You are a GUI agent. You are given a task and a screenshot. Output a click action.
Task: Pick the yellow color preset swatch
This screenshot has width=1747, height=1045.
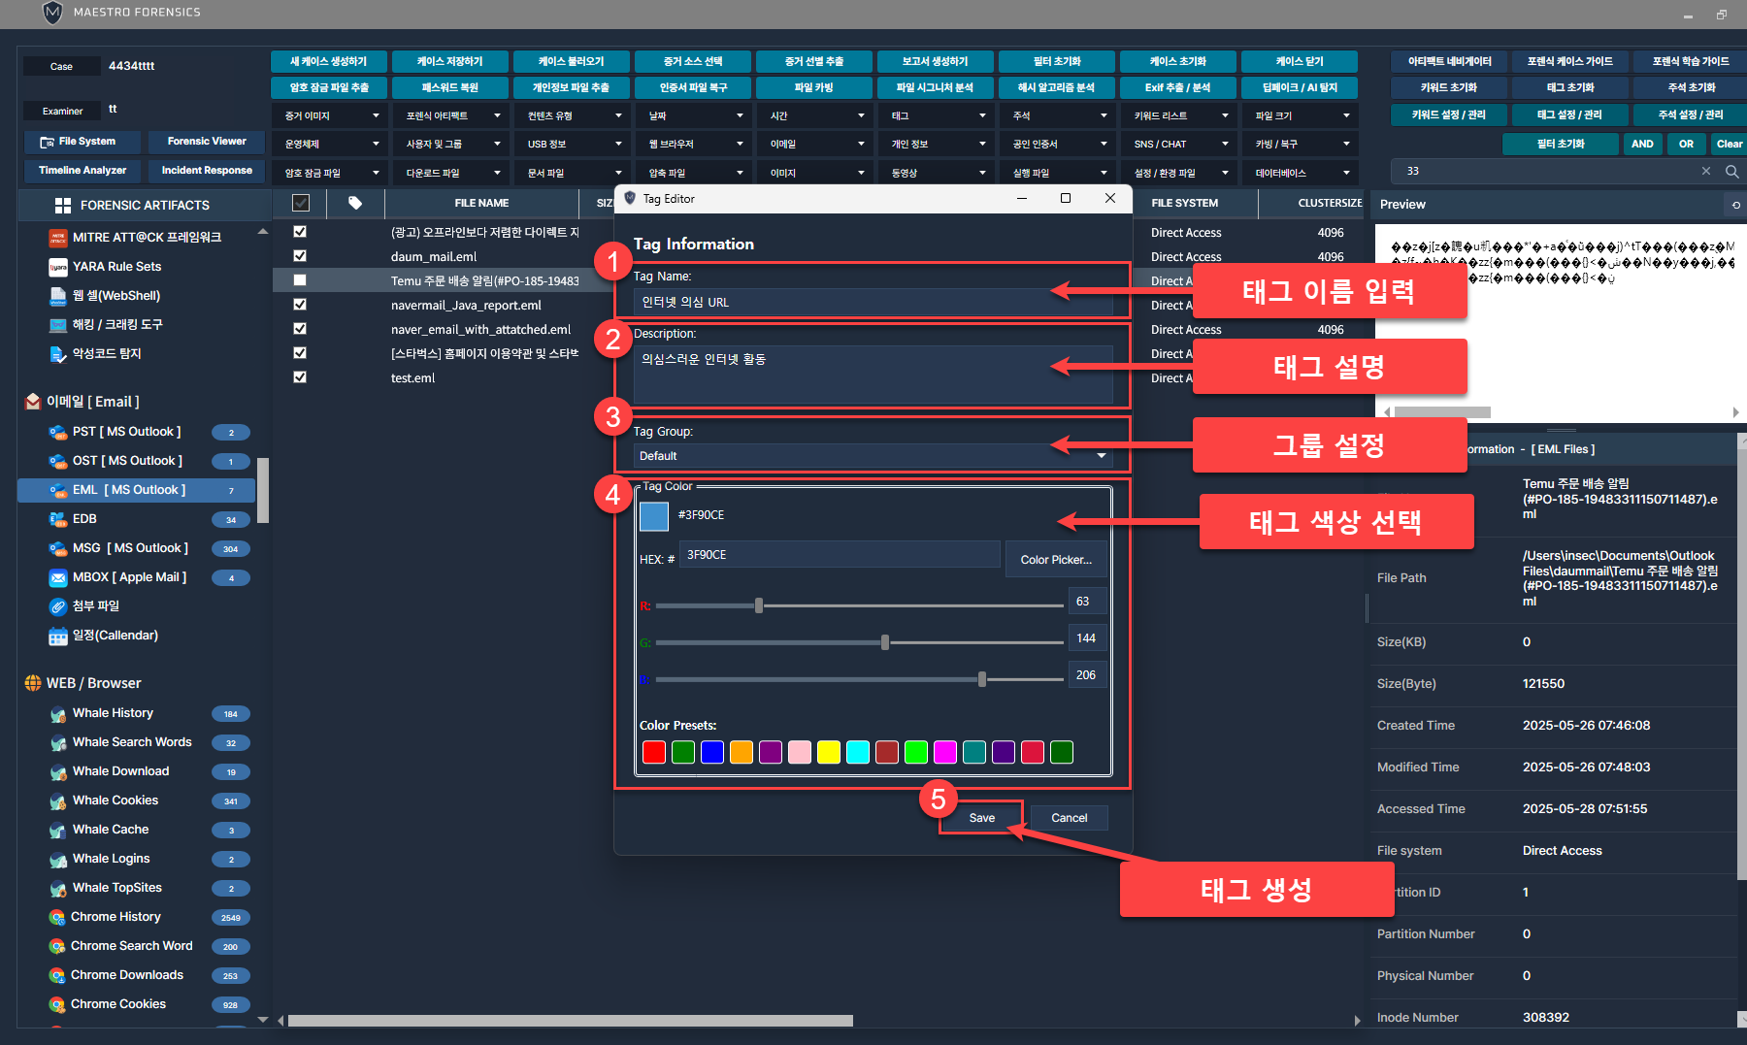coord(829,752)
